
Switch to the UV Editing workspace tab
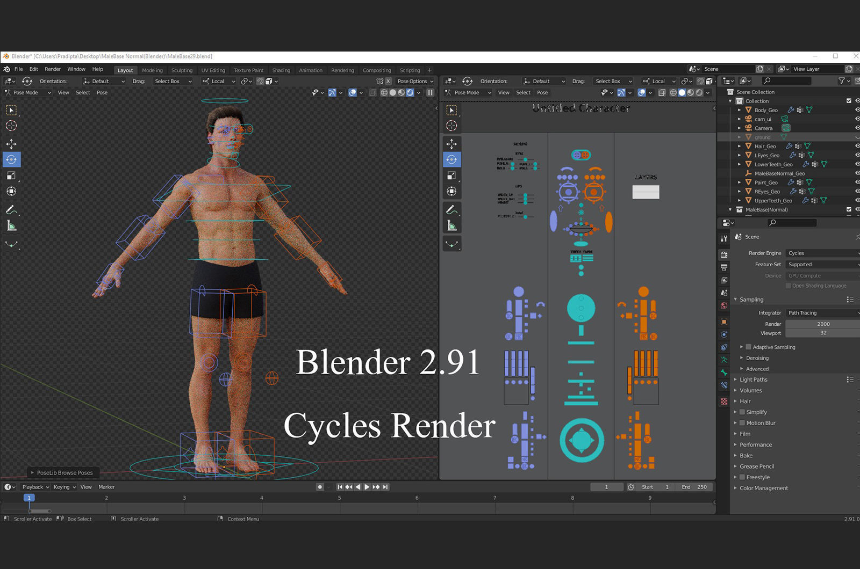pyautogui.click(x=213, y=70)
